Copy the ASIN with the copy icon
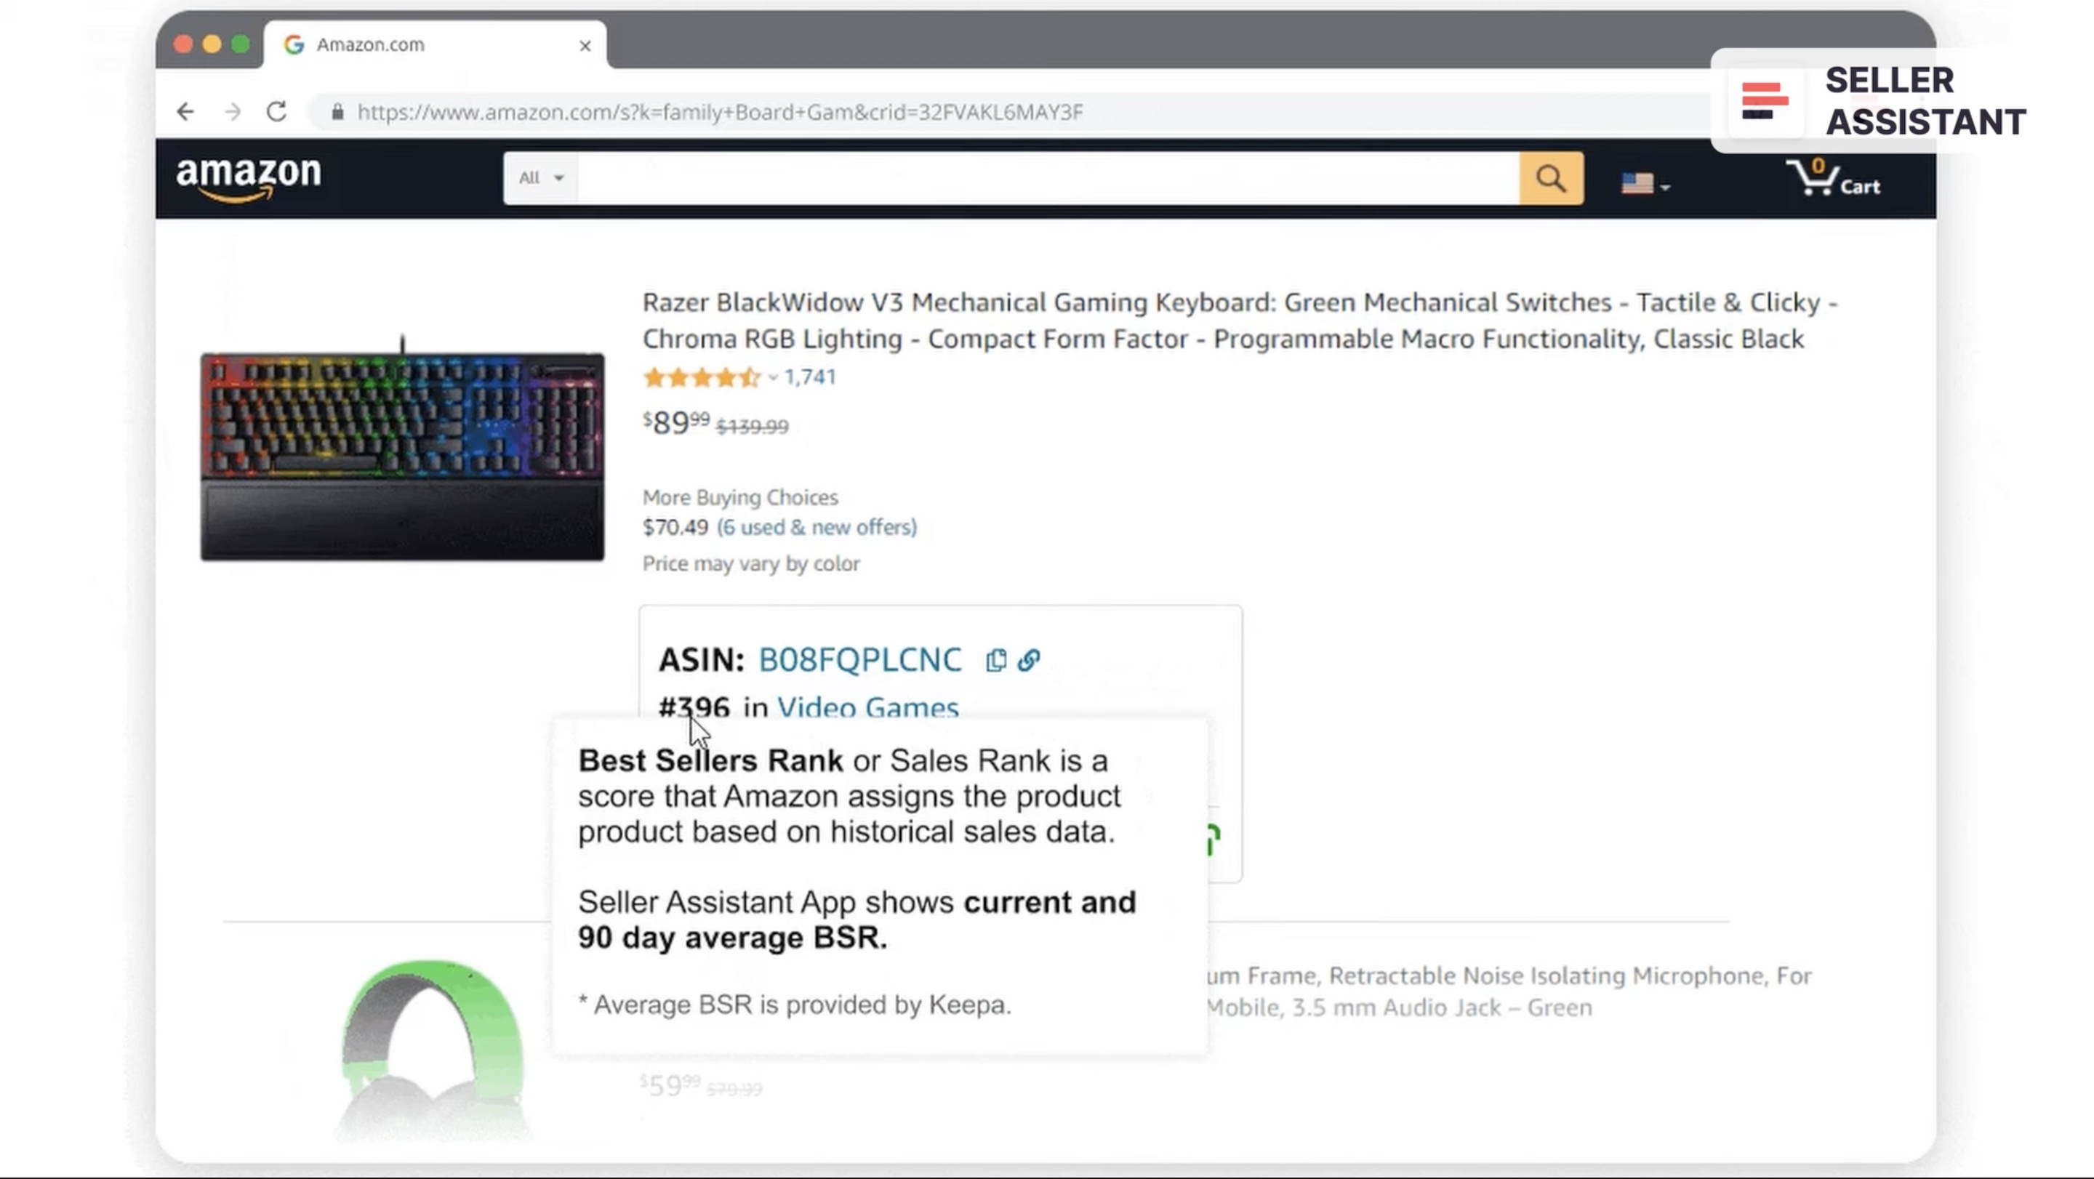 tap(996, 660)
